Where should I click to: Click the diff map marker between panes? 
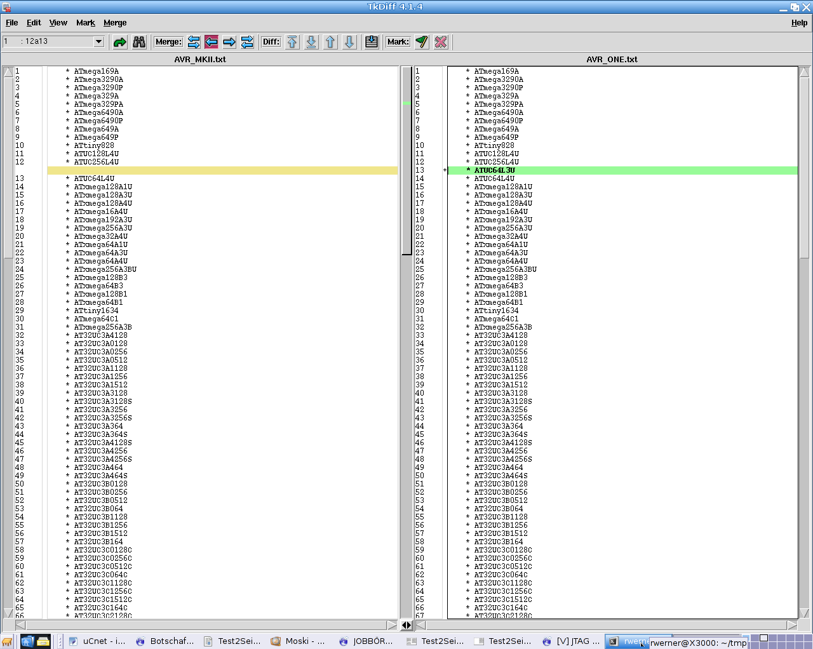(406, 103)
